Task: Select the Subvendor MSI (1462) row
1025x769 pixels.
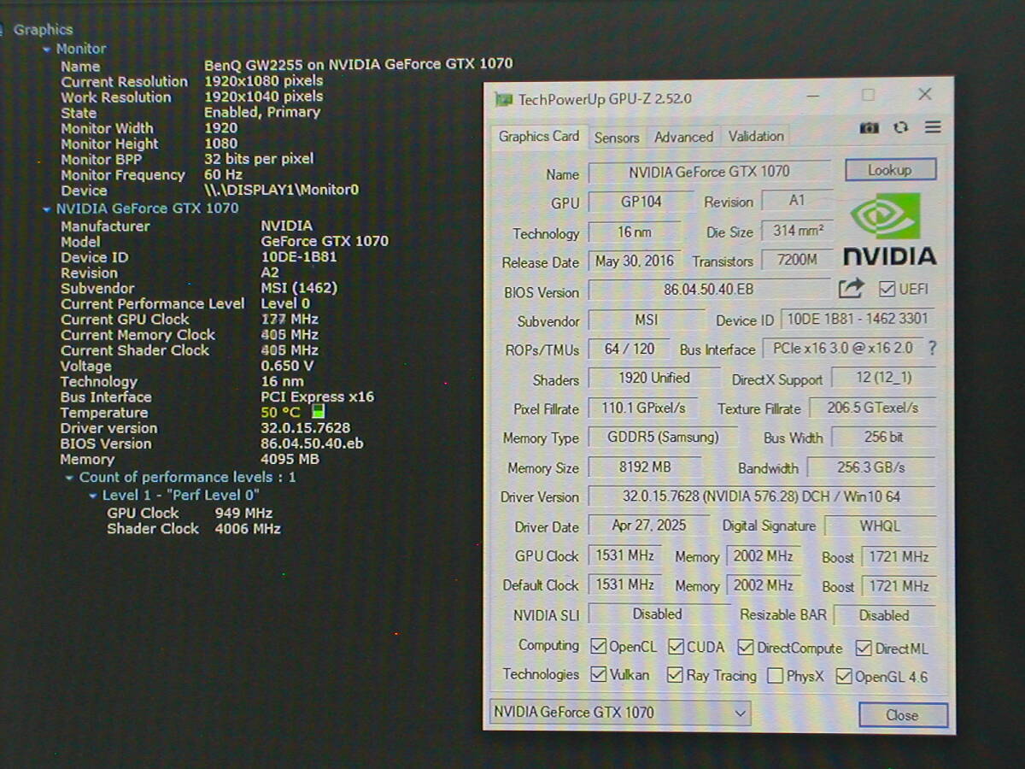Action: 199,289
